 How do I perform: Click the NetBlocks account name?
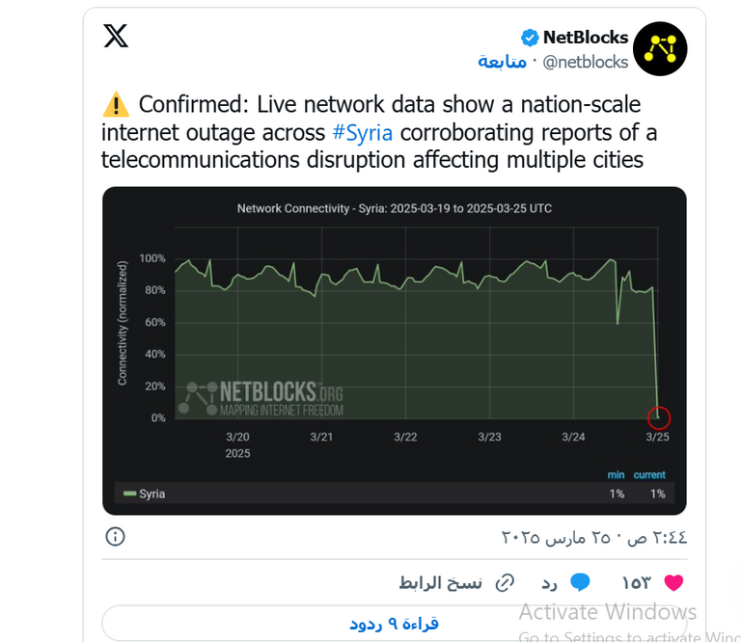click(586, 38)
